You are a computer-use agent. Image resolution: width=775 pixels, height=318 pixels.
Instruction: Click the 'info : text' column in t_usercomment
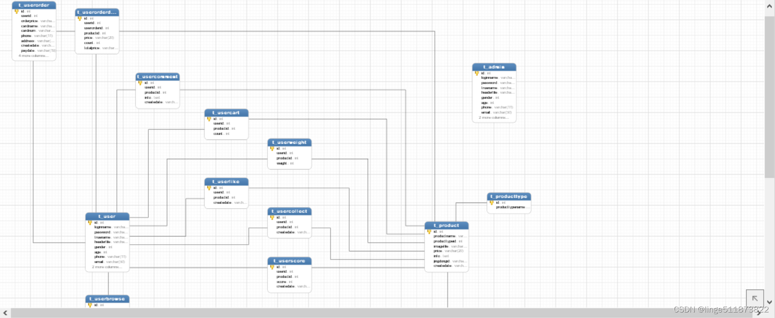point(152,97)
